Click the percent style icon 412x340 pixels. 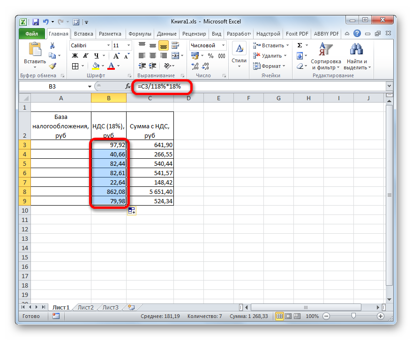tap(210, 56)
